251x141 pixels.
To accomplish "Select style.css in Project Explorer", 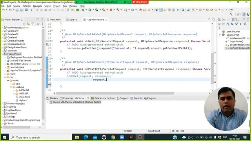I will (x=22, y=100).
